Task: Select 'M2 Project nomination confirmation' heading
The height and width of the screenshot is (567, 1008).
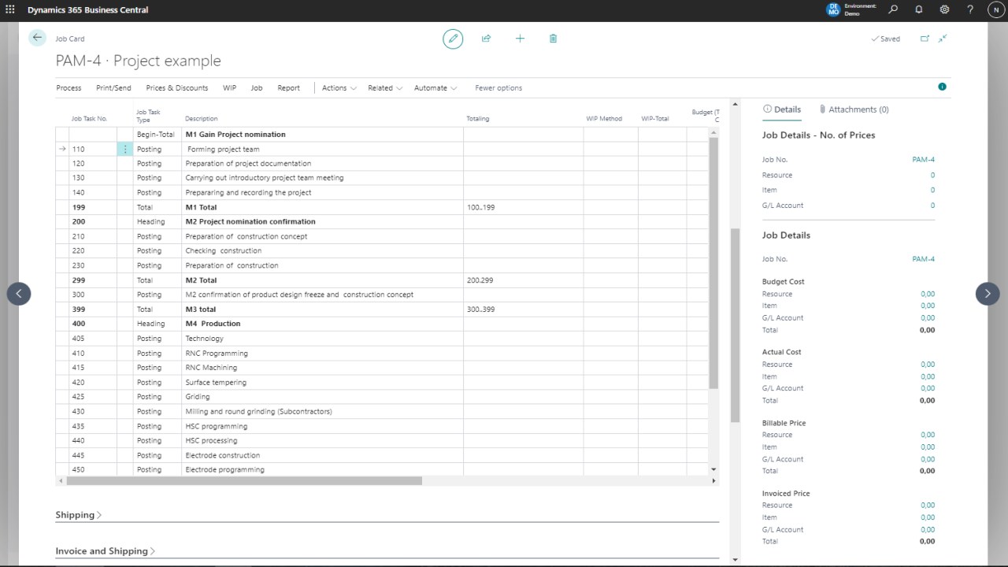Action: click(322, 222)
